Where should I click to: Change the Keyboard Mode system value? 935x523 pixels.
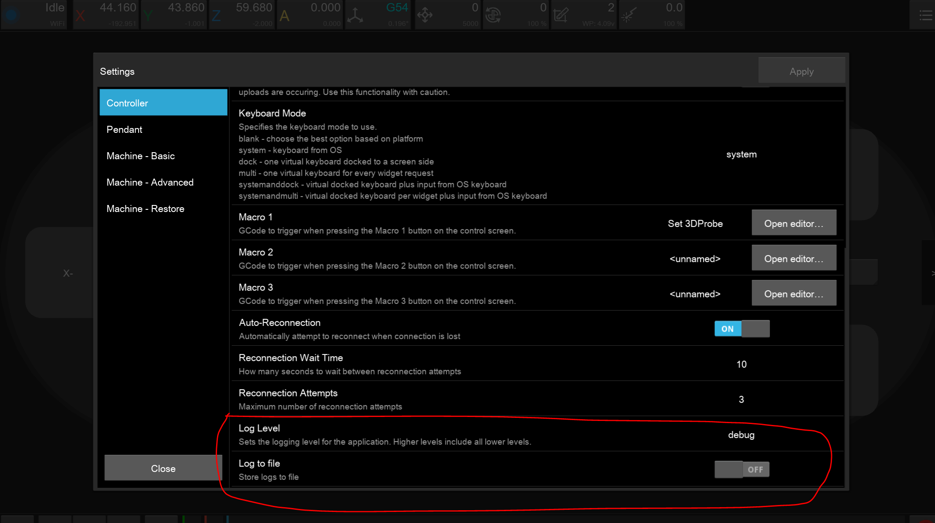741,154
